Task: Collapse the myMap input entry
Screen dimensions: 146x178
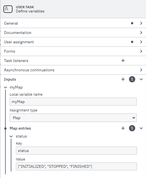Action: (x=5, y=87)
